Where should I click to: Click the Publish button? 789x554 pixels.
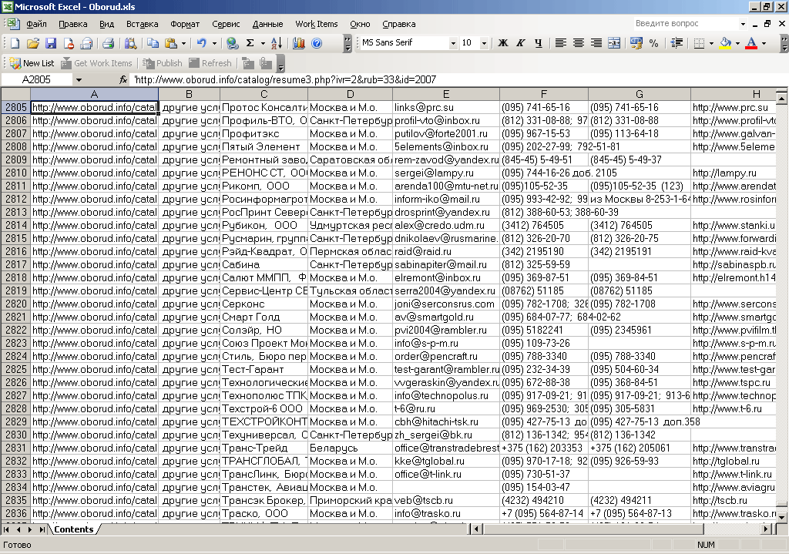coord(162,63)
